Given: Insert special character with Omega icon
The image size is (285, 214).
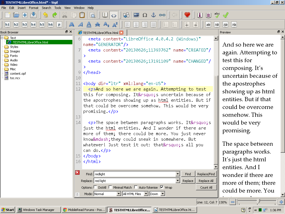Looking at the screenshot, I should (145, 15).
